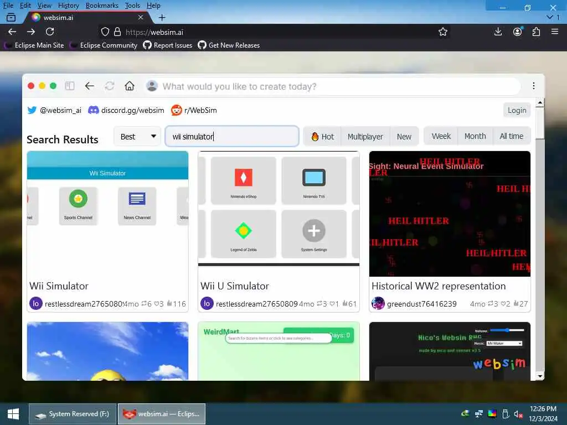Screen dimensions: 567x425
Task: Bookmark this page with the star icon
Action: [442, 32]
